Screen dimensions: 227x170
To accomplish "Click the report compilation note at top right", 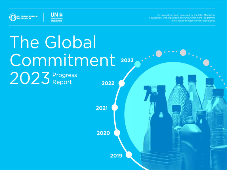I will 182,18.
